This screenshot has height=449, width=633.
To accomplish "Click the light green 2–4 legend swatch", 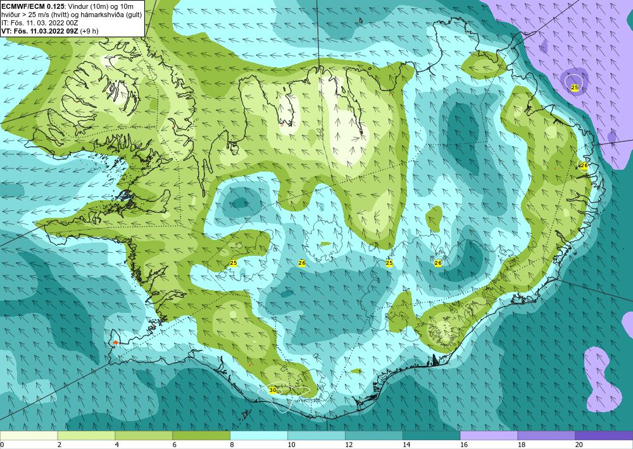I will [86, 436].
